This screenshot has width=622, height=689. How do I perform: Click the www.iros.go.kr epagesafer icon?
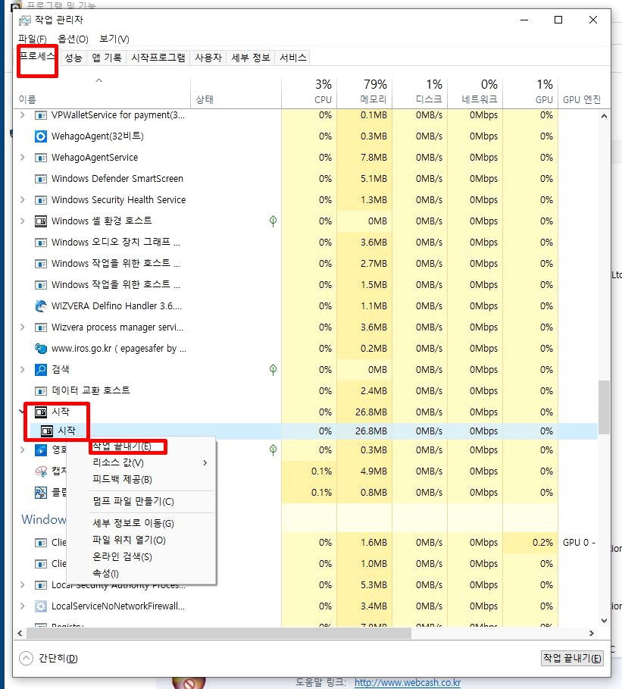(x=41, y=349)
